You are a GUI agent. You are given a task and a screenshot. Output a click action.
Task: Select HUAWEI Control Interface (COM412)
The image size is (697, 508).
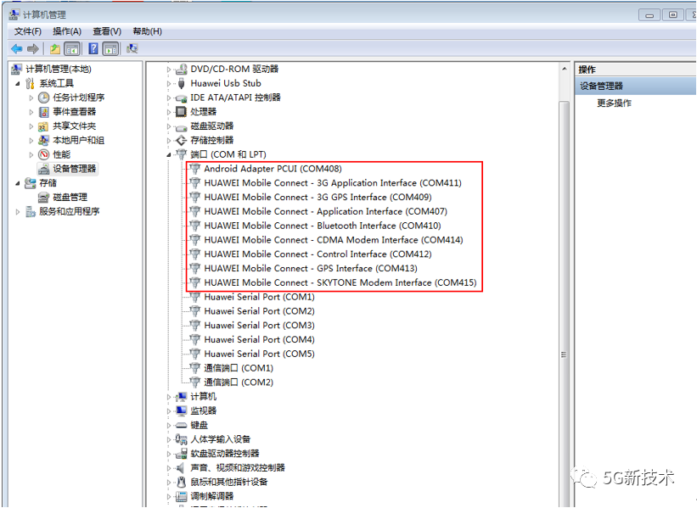pyautogui.click(x=318, y=254)
